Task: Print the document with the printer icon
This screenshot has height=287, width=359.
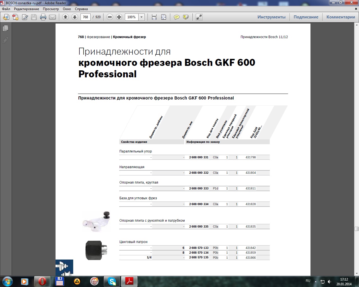Action: tap(43, 17)
